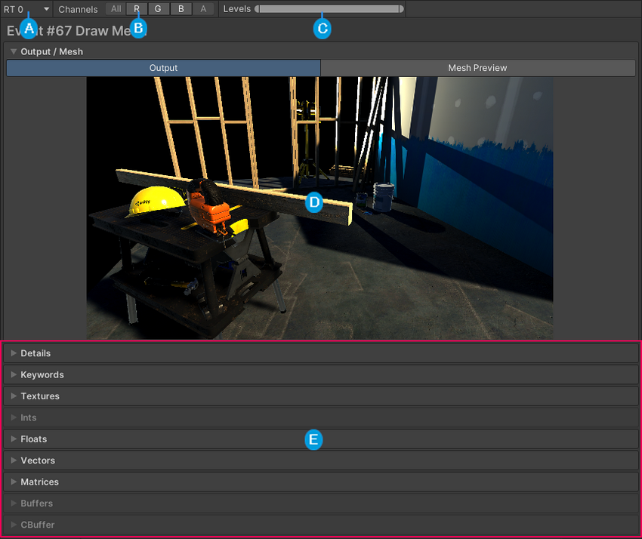Screen dimensions: 642x539
Task: Enable the R channel filter
Action: (137, 9)
